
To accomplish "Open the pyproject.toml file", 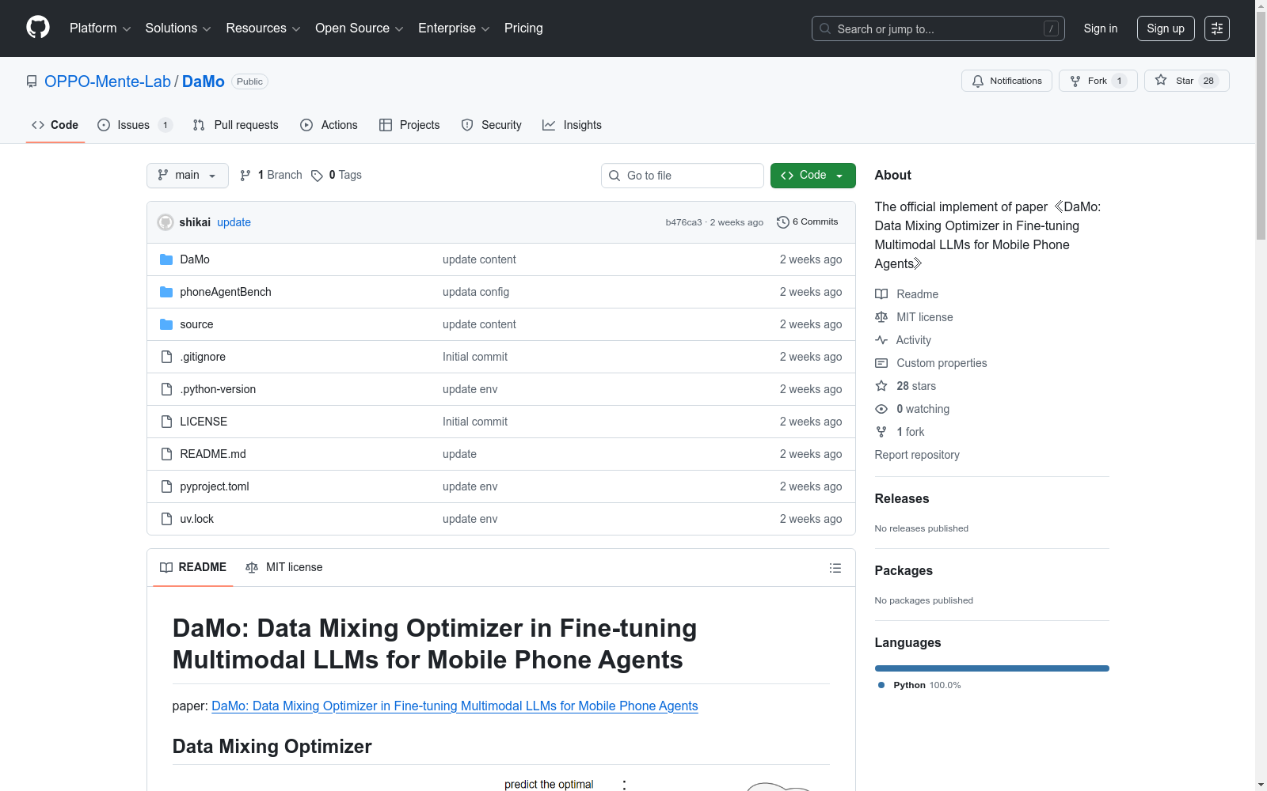I will (x=215, y=486).
